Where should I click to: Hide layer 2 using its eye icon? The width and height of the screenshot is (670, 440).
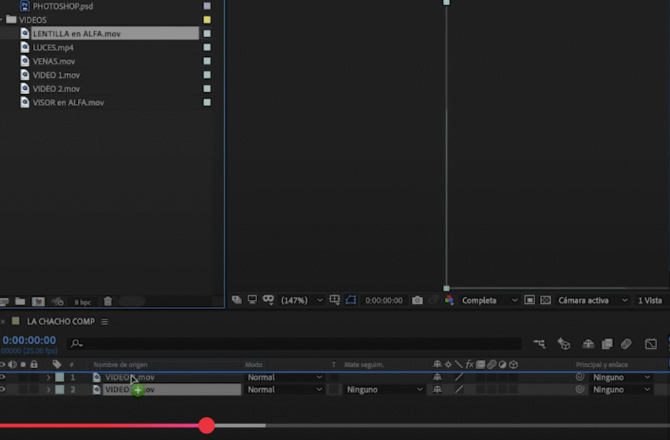2,390
